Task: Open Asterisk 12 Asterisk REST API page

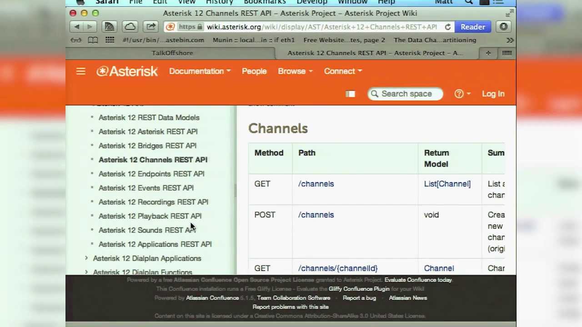Action: (148, 132)
